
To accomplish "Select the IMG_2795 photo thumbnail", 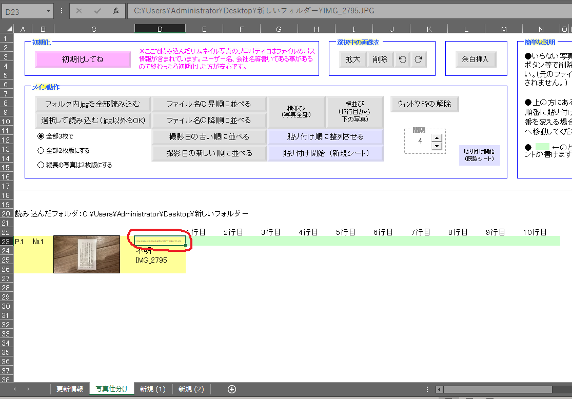I will point(87,254).
